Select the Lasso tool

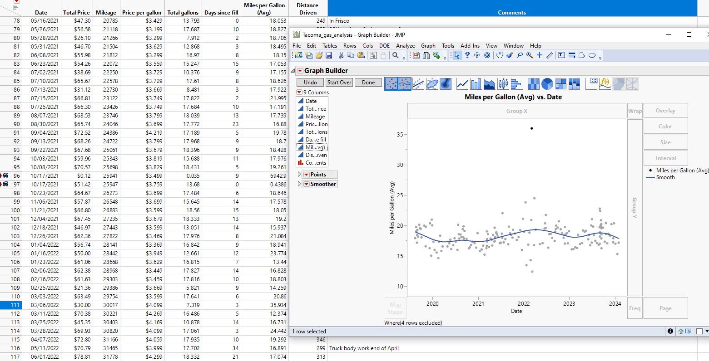pyautogui.click(x=520, y=55)
